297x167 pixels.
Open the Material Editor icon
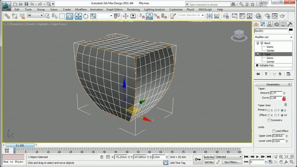tap(258, 16)
